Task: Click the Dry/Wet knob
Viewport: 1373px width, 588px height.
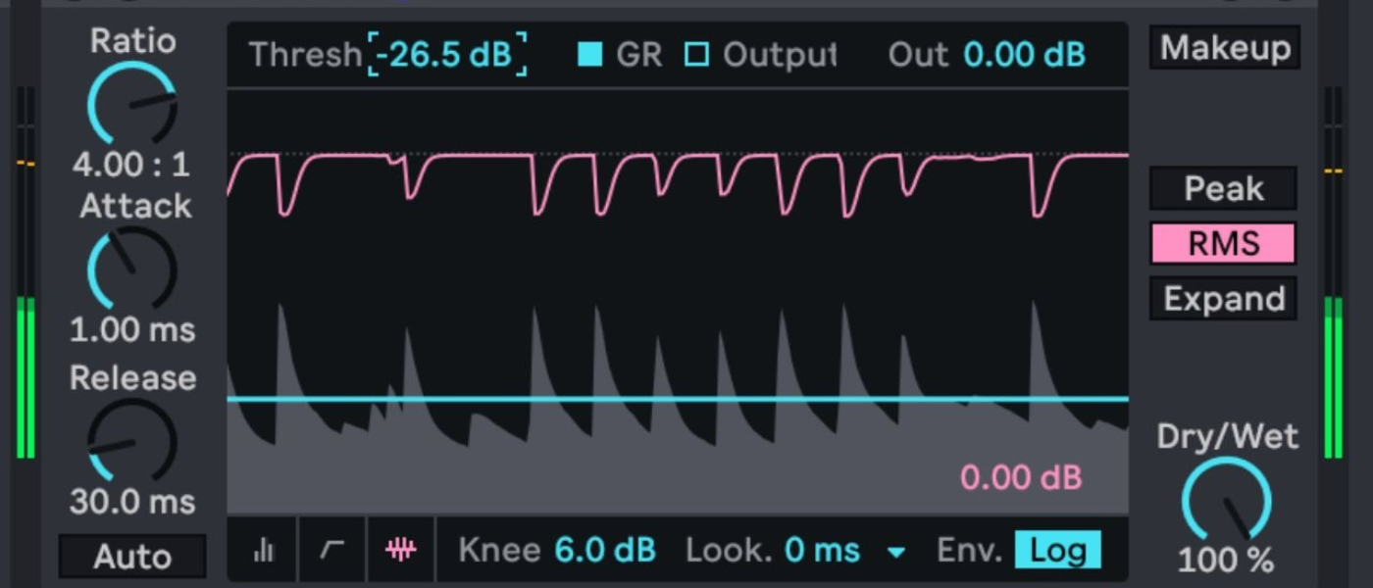Action: pyautogui.click(x=1226, y=500)
